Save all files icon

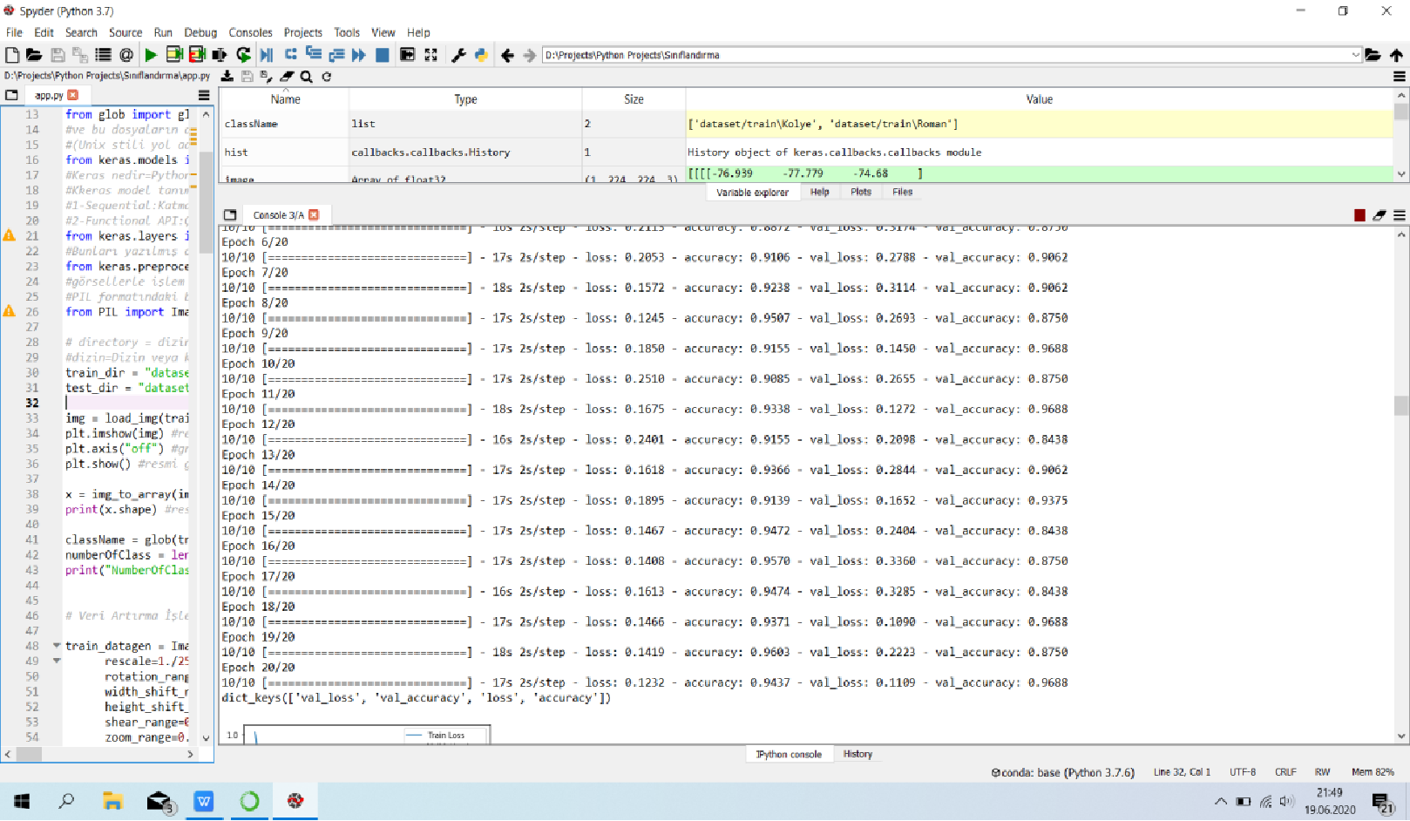click(x=80, y=55)
